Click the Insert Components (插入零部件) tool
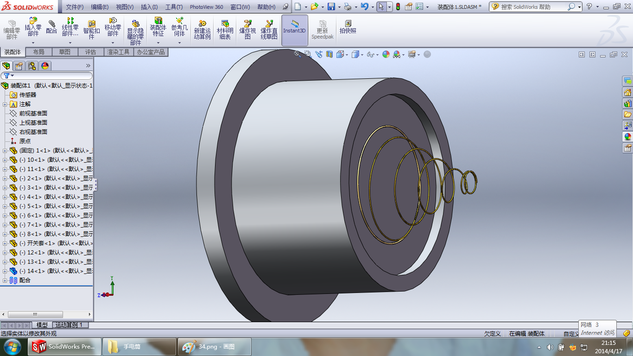The image size is (633, 356). (x=33, y=27)
